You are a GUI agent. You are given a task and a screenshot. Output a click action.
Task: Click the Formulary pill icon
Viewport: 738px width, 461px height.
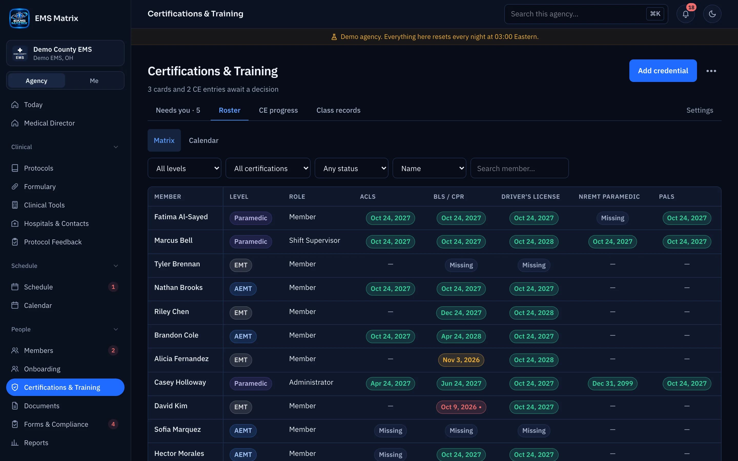[x=15, y=187]
